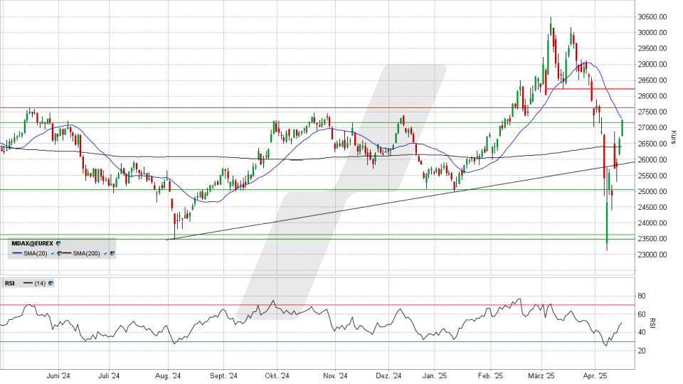Viewport: 683px width, 384px height.
Task: Click the Juni '24 date label
Action: pyautogui.click(x=59, y=375)
